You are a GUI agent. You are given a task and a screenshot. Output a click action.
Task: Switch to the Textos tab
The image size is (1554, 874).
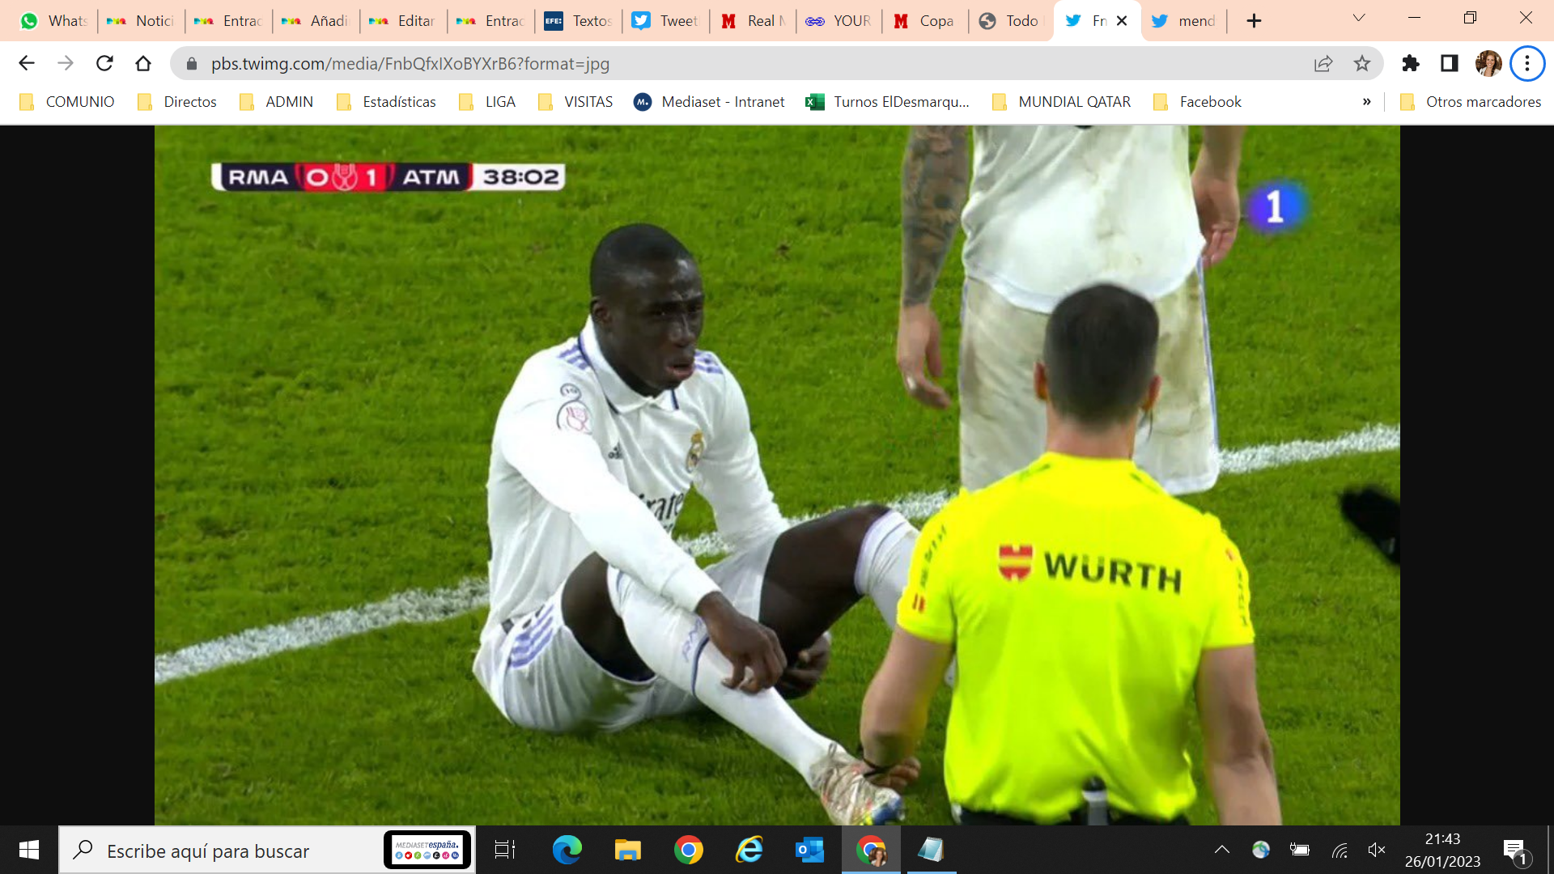(x=578, y=21)
